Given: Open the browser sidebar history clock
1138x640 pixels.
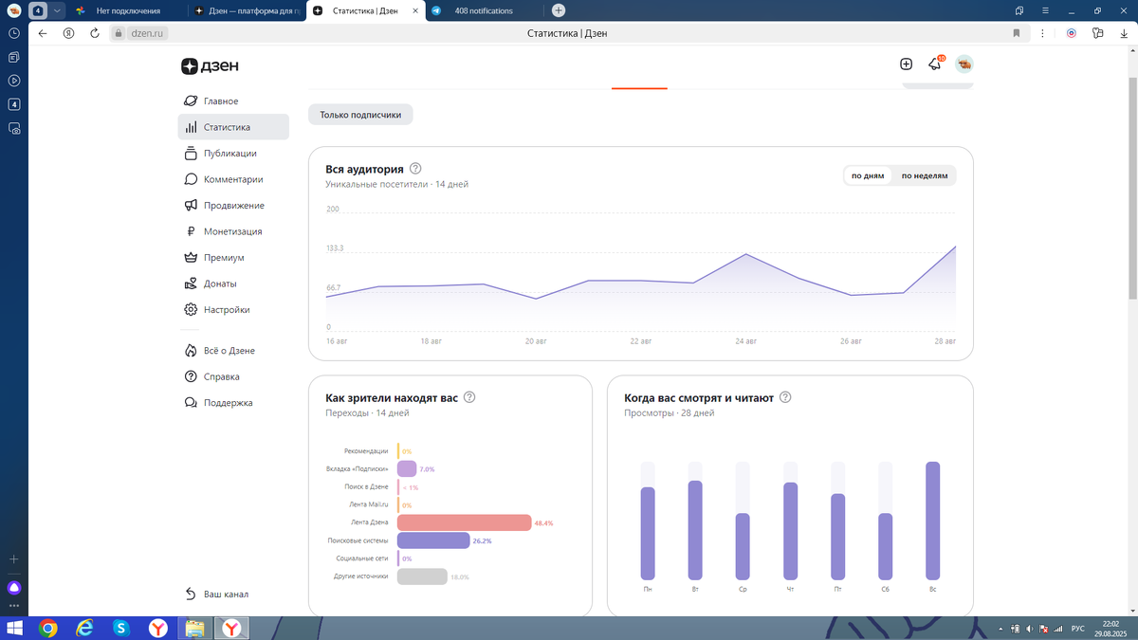Looking at the screenshot, I should coord(13,33).
